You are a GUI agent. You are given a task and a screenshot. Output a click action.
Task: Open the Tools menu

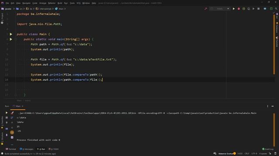(72, 3)
